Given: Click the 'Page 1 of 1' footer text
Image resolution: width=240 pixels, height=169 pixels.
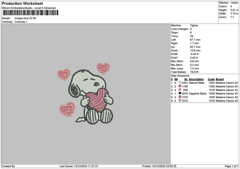Looking at the screenshot, I should click(x=232, y=166).
